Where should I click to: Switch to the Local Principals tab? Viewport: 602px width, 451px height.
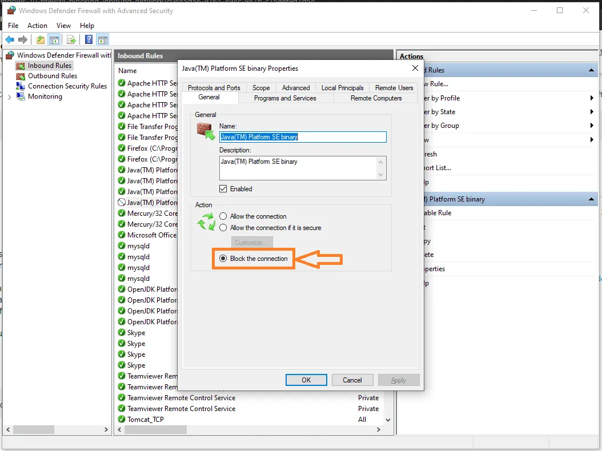coord(343,87)
